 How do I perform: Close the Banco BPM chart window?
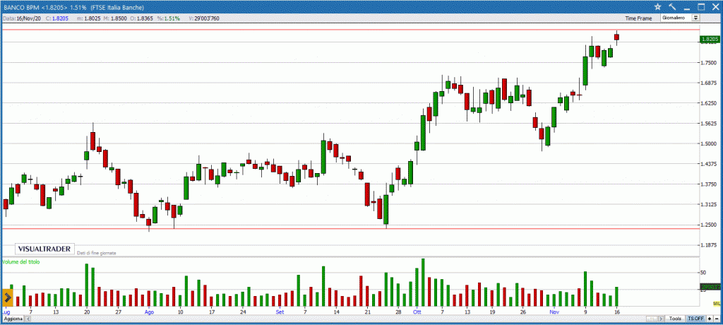(x=715, y=7)
